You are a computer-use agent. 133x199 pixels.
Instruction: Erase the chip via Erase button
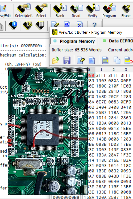[x=126, y=11]
